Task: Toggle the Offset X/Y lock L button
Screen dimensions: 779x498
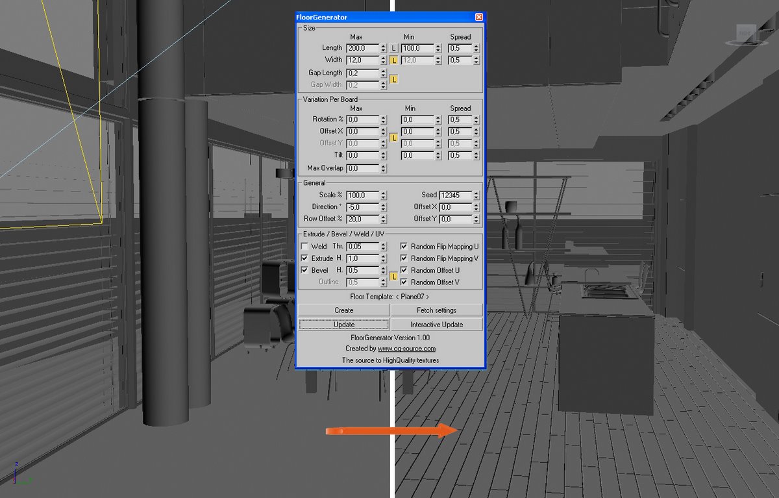Action: click(x=393, y=138)
